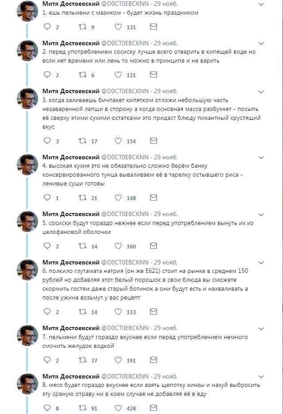The image size is (283, 414).
Task: Open the 29 нояб. timestamp of tweet 3
Action: (165, 91)
